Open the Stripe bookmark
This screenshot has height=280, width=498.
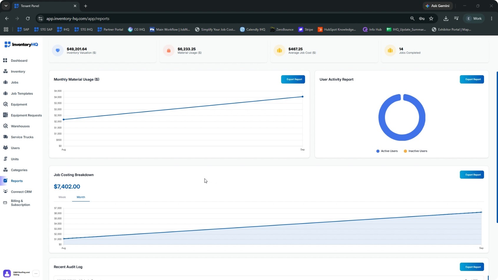click(x=306, y=29)
